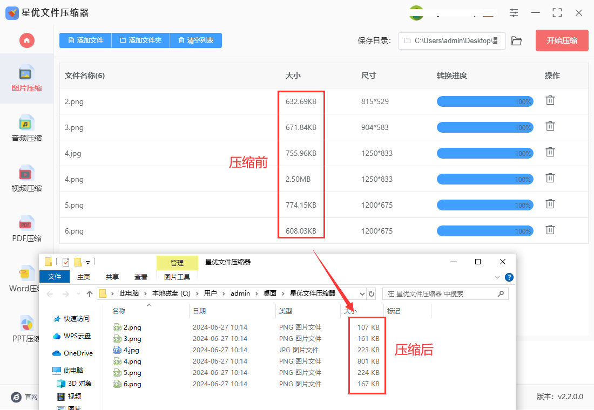The width and height of the screenshot is (594, 410).
Task: Click the progress bar for 3.png
Action: [484, 127]
